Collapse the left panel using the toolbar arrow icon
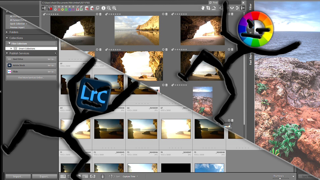Viewport: 320px width, 180px height. coord(44,8)
